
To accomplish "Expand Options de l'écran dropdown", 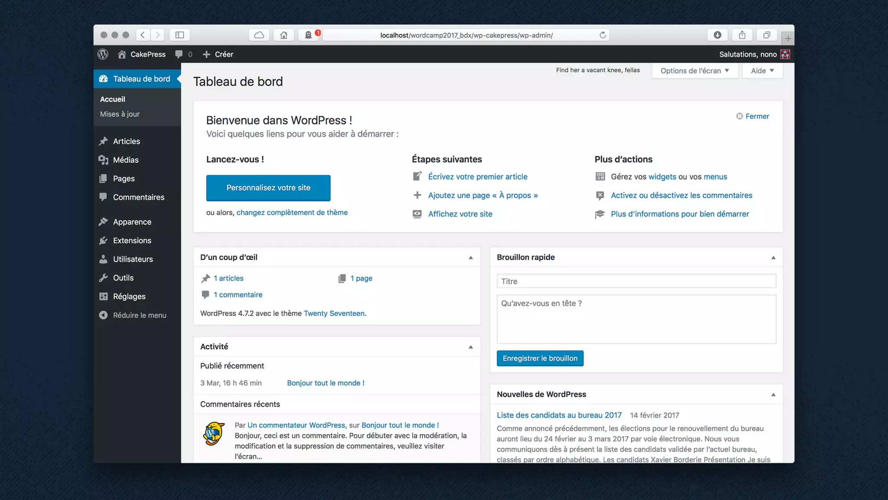I will click(695, 71).
